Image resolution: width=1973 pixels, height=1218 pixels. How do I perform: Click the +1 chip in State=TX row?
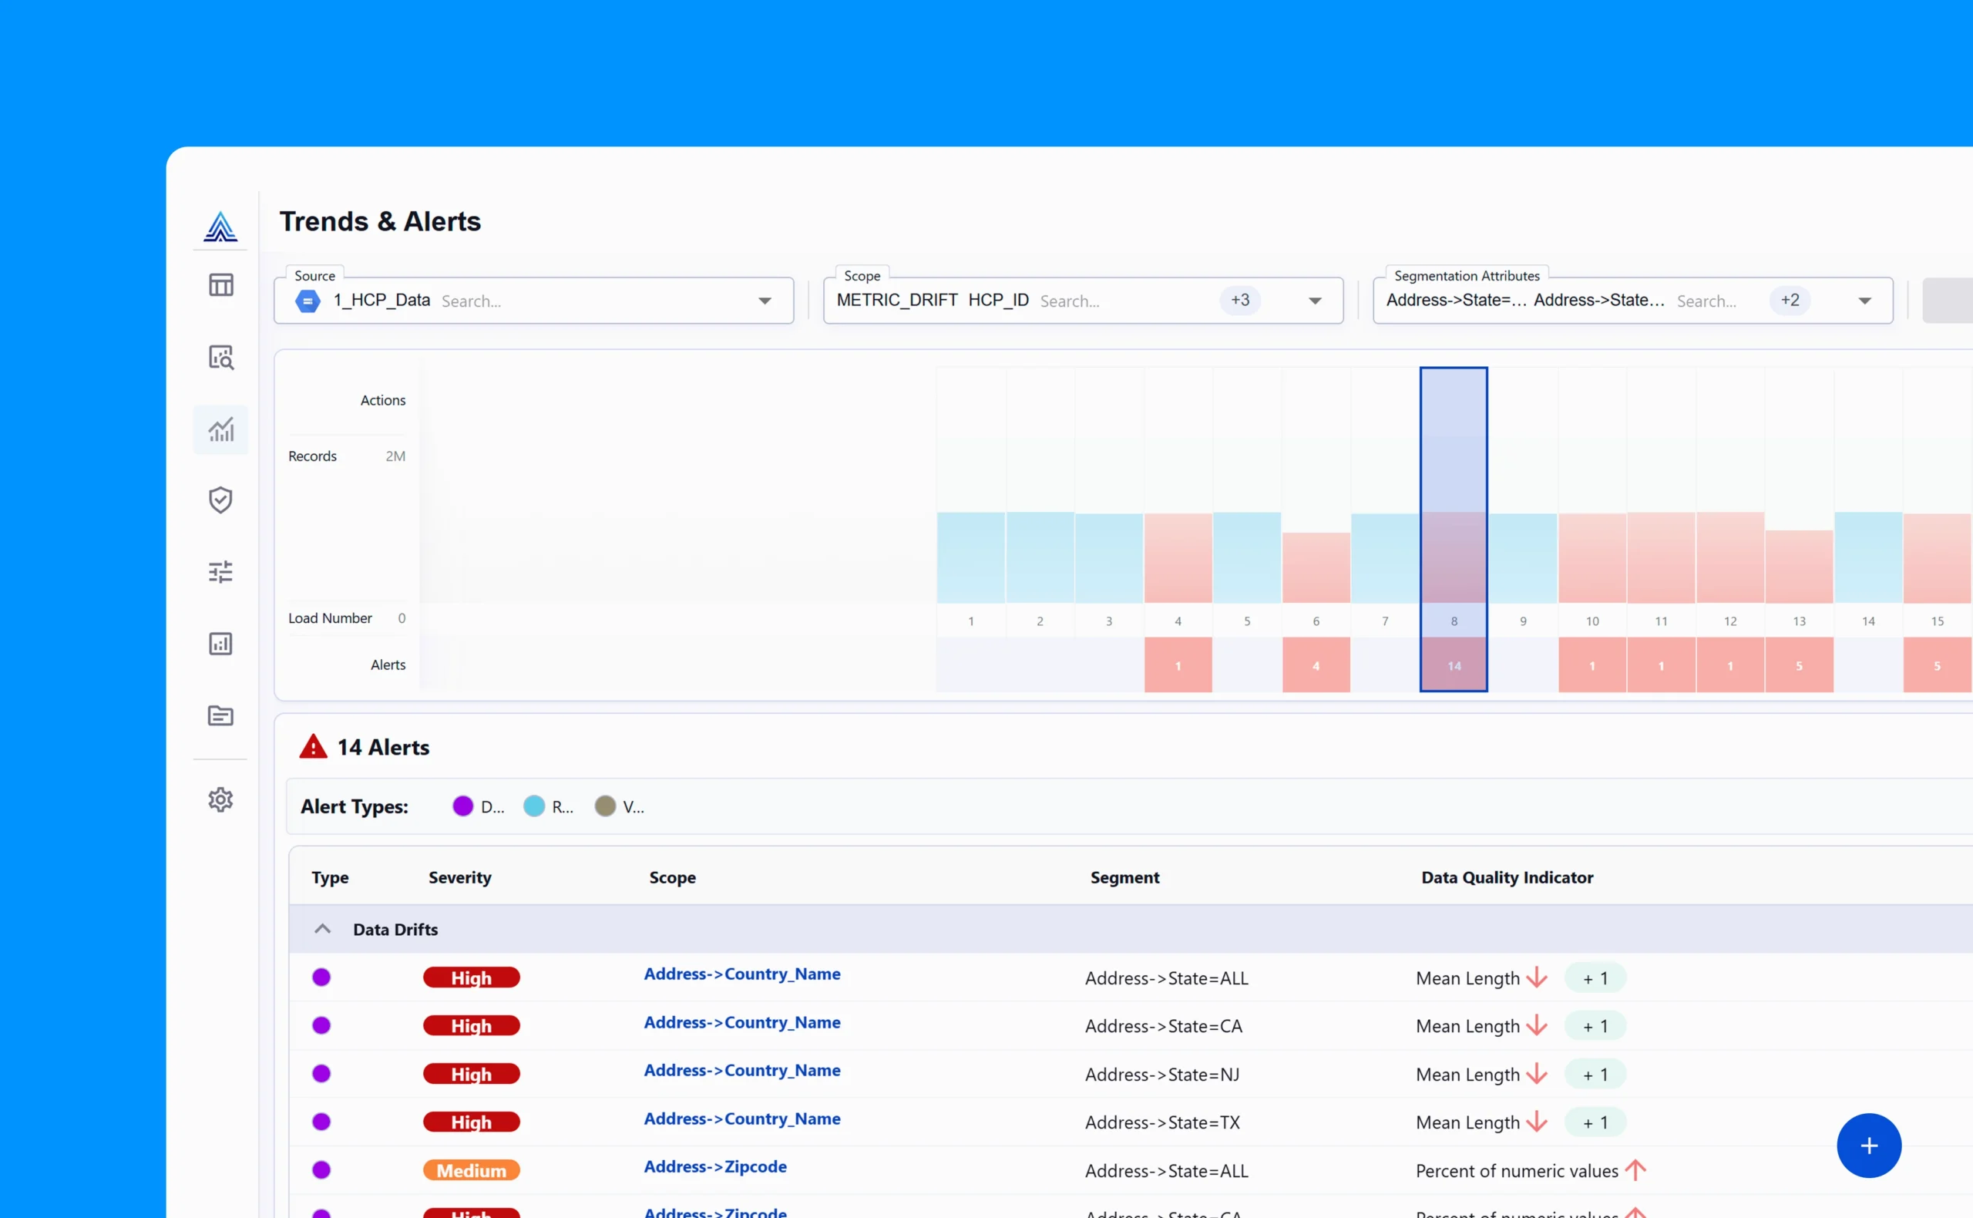pyautogui.click(x=1595, y=1122)
